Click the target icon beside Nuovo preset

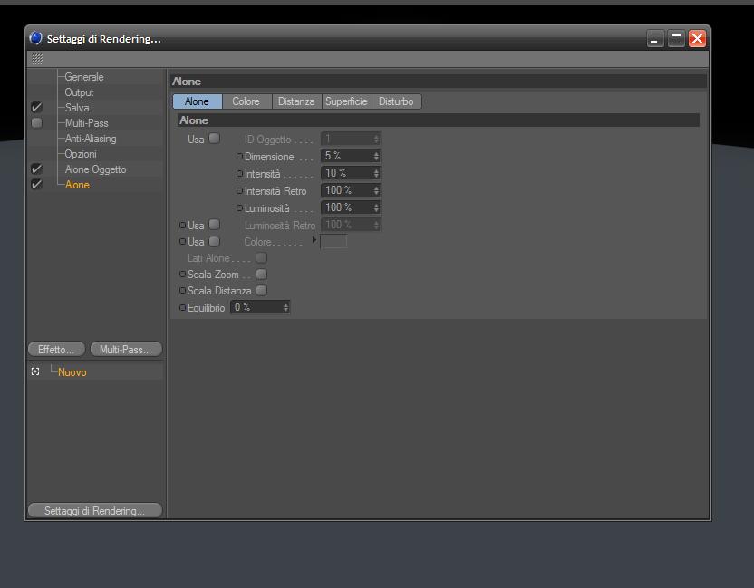coord(35,371)
